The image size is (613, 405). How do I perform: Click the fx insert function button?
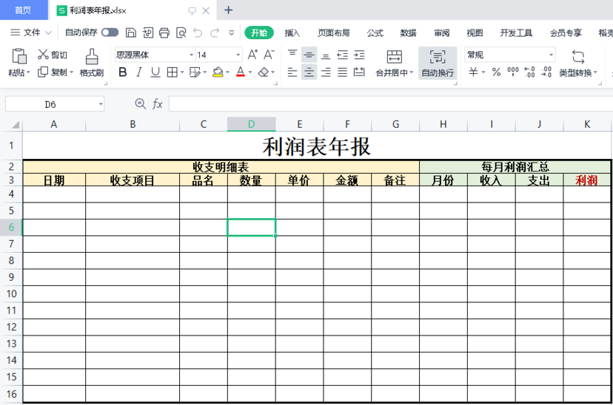157,103
